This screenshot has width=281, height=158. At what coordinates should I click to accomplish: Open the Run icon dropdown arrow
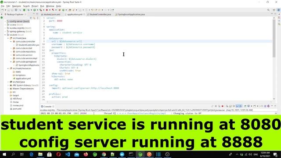pyautogui.click(x=37, y=10)
